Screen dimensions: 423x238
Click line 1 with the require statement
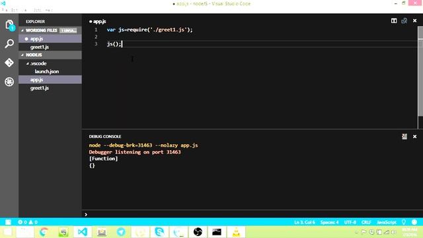150,30
